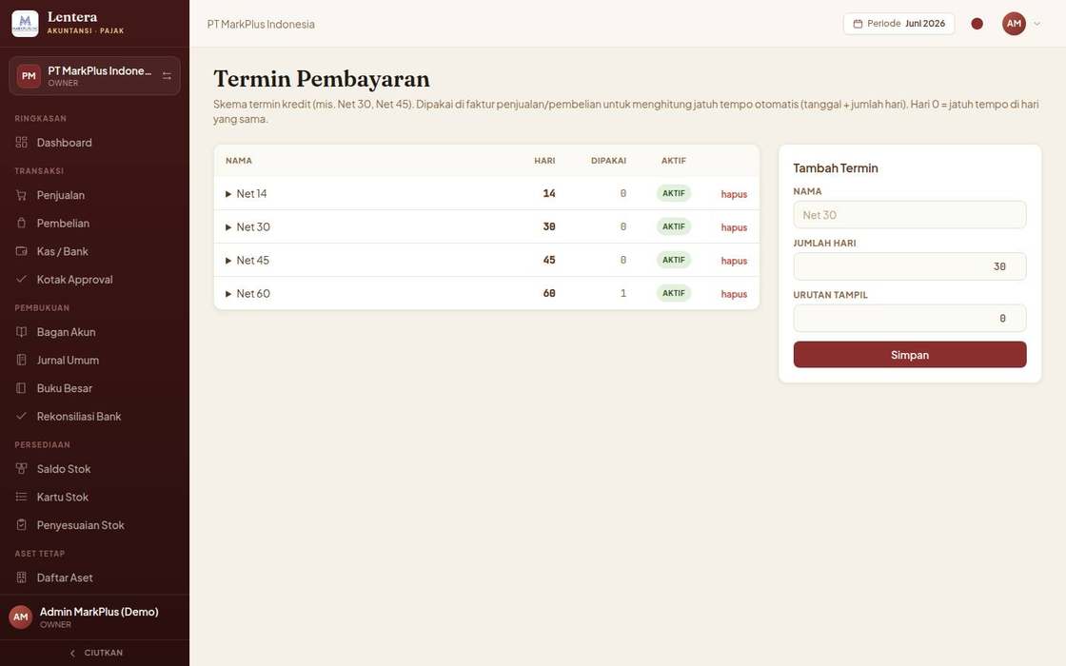1066x666 pixels.
Task: Click the red status dot in header
Action: (977, 24)
